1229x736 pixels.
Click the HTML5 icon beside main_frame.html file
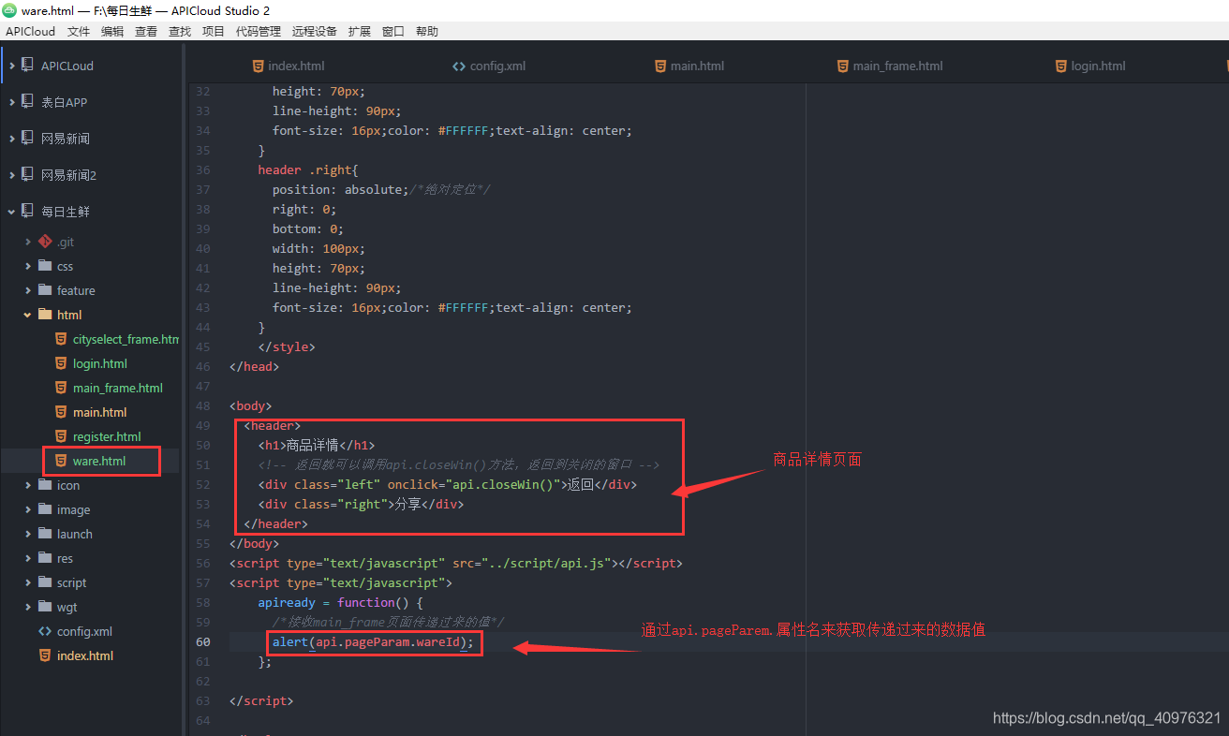[61, 388]
